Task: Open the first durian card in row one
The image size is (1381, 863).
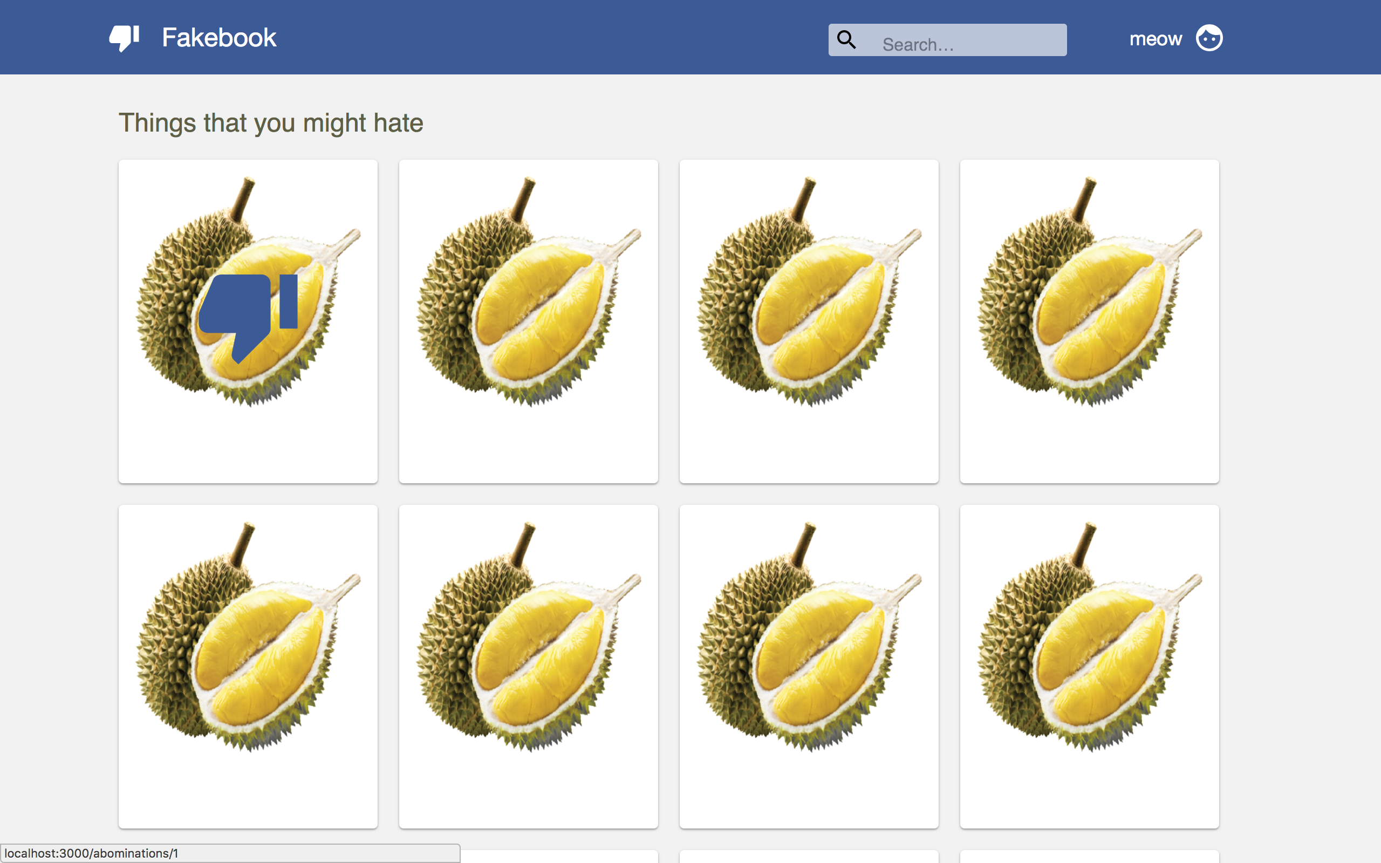Action: (248, 322)
